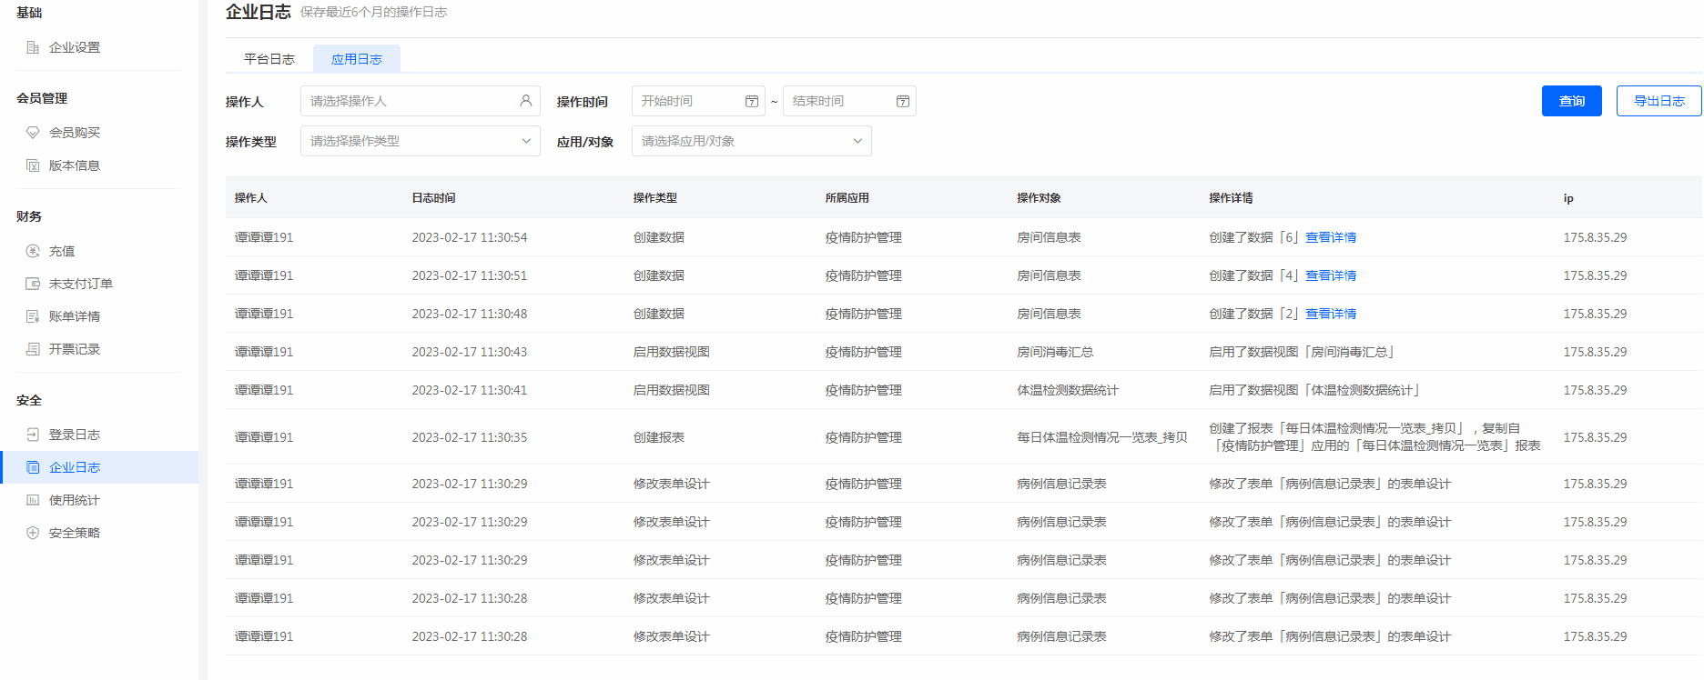Select the 应用日志 tab
Viewport: 1704px width, 680px height.
[x=357, y=59]
